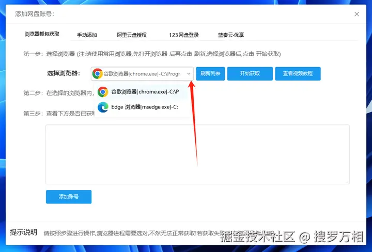Click the 第二步 instruction text

(58, 93)
